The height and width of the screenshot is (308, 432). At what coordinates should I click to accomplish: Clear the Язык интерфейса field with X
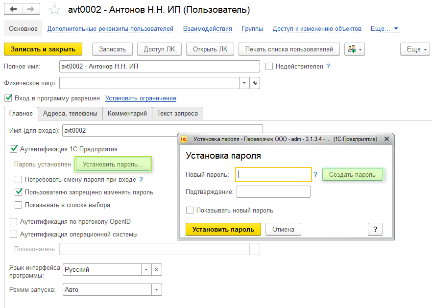[157, 269]
